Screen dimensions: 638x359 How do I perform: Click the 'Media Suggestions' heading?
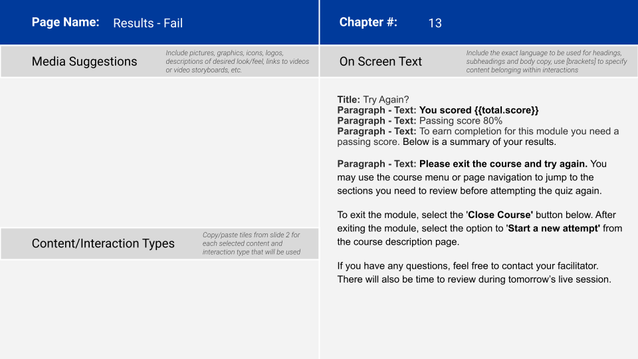[84, 61]
